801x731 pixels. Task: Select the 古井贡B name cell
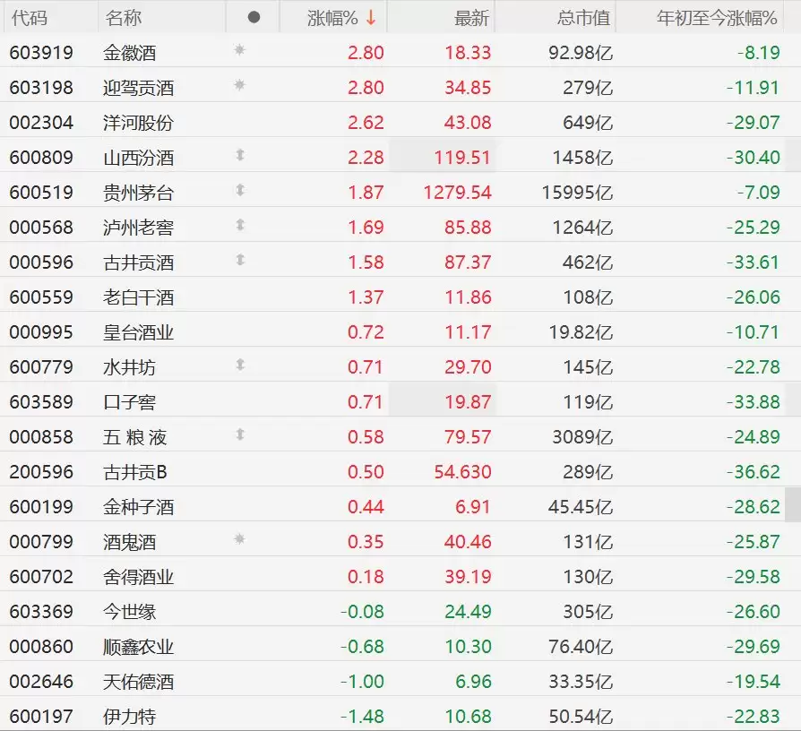(x=135, y=472)
